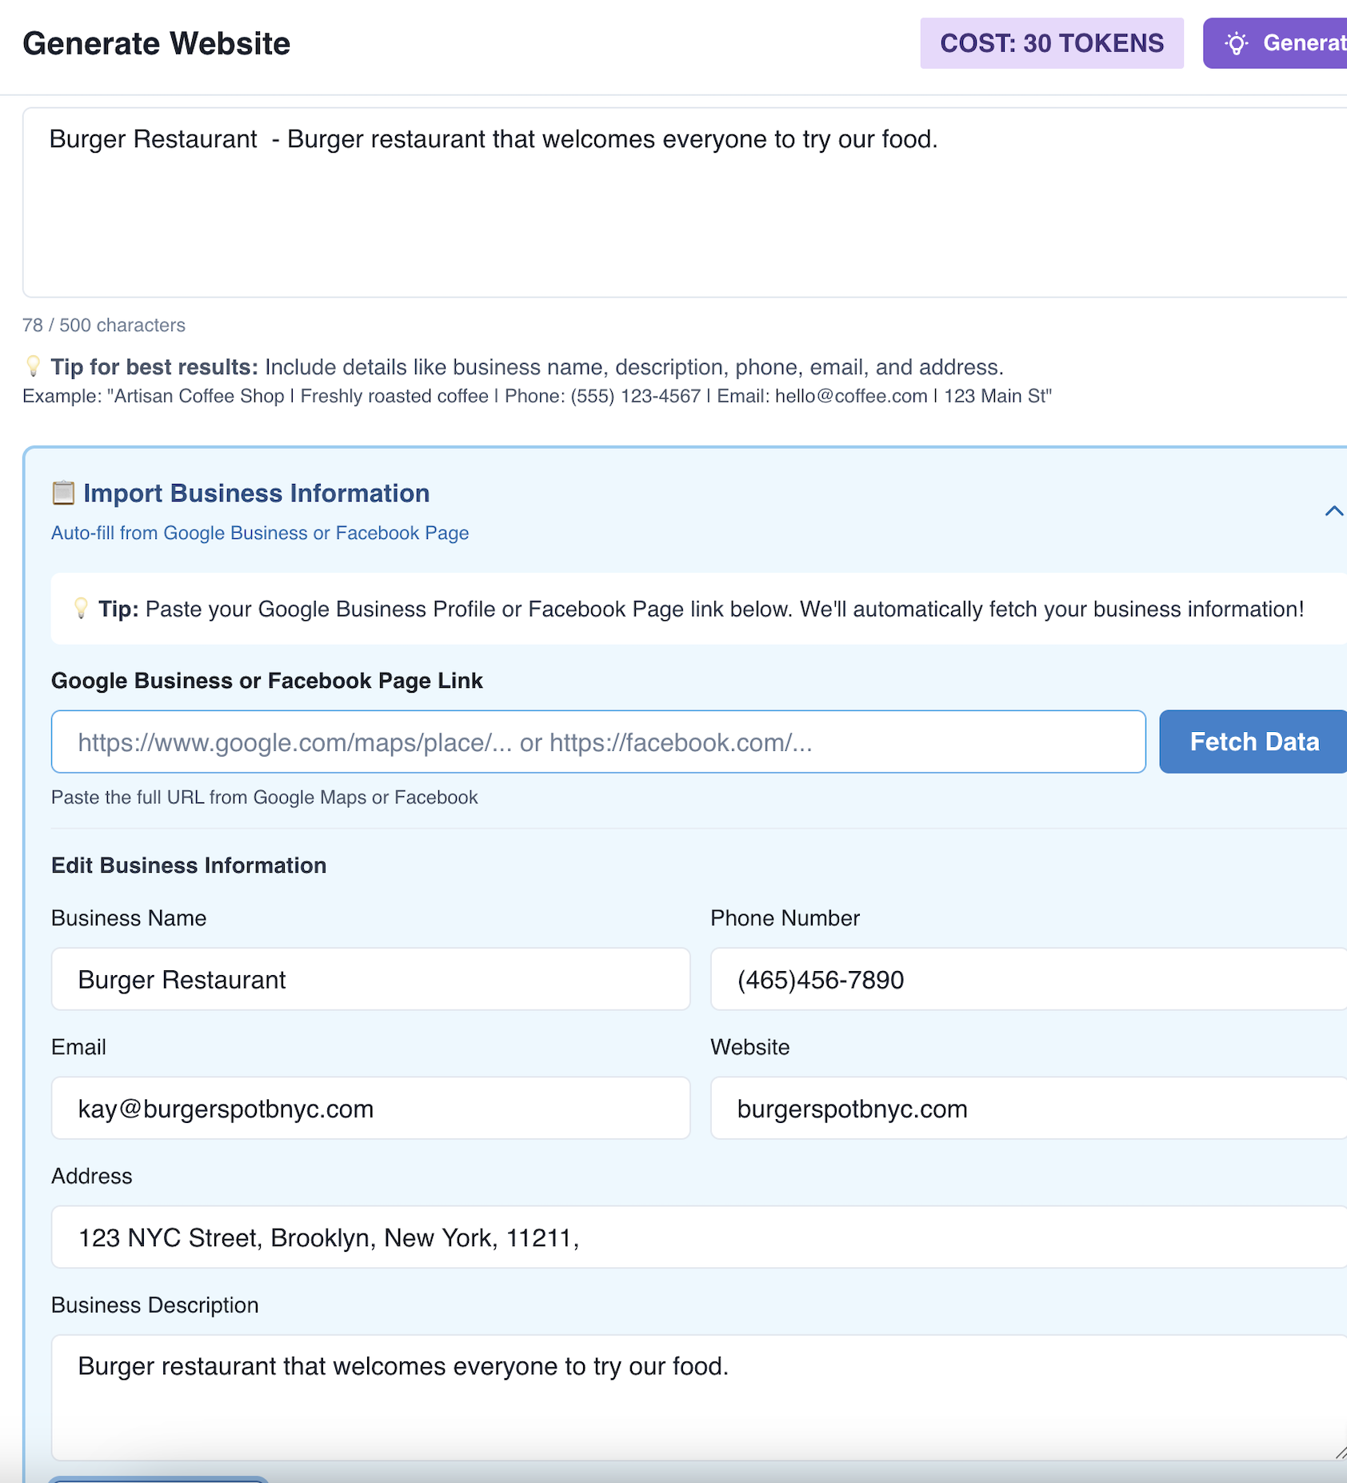Click the Edit Business Information heading
Viewport: 1347px width, 1483px height.
coord(188,865)
